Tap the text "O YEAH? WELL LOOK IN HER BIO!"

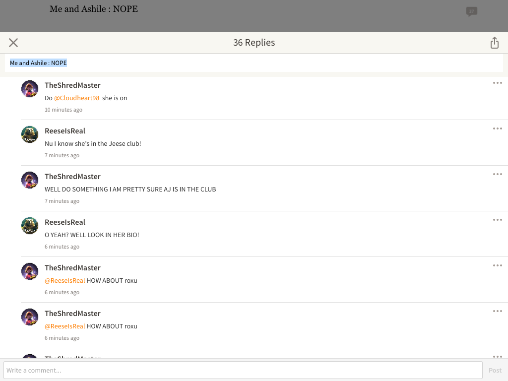(92, 235)
